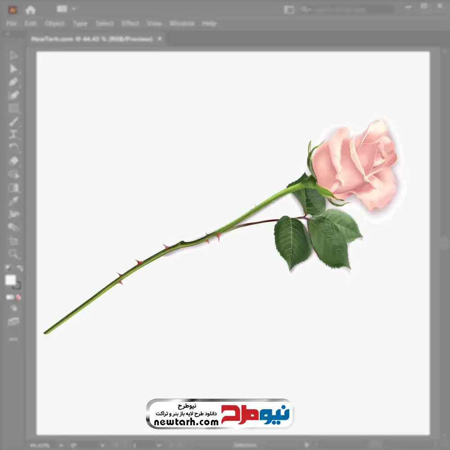
Task: Pick the Eyedropper tool
Action: click(x=13, y=201)
